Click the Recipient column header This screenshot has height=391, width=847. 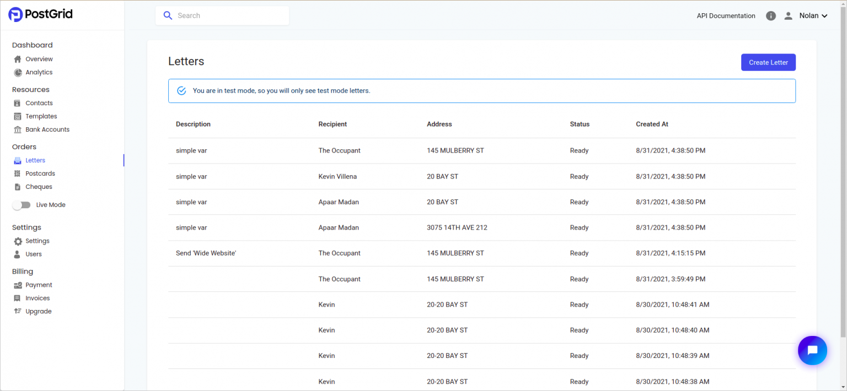tap(333, 124)
